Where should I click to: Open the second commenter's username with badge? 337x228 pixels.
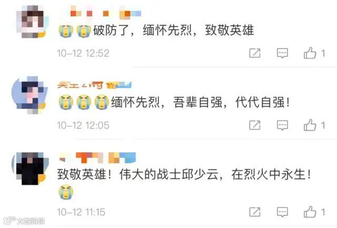[94, 85]
